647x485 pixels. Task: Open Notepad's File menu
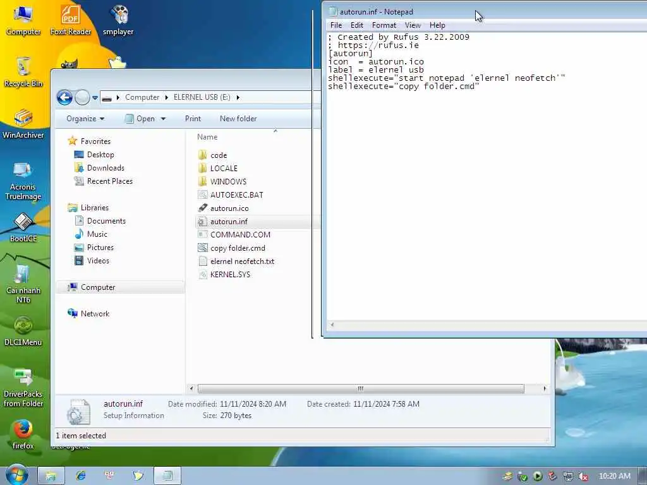coord(336,25)
